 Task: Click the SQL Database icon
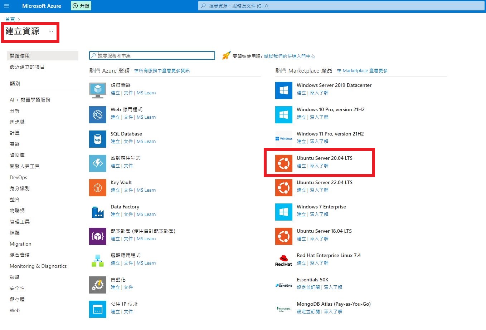(98, 139)
